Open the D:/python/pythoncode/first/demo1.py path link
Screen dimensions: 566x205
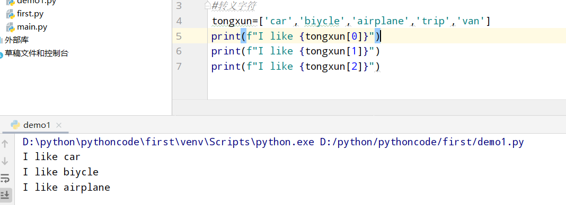tap(422, 143)
